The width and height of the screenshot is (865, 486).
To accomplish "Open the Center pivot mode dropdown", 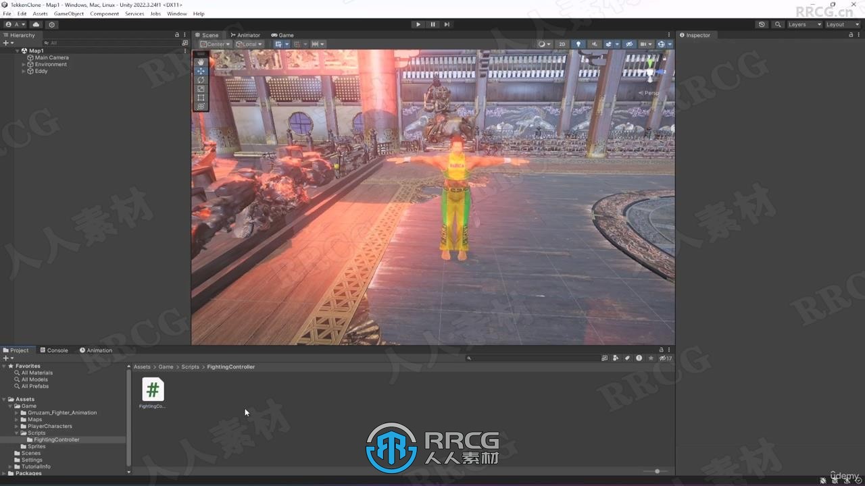I will pyautogui.click(x=215, y=44).
